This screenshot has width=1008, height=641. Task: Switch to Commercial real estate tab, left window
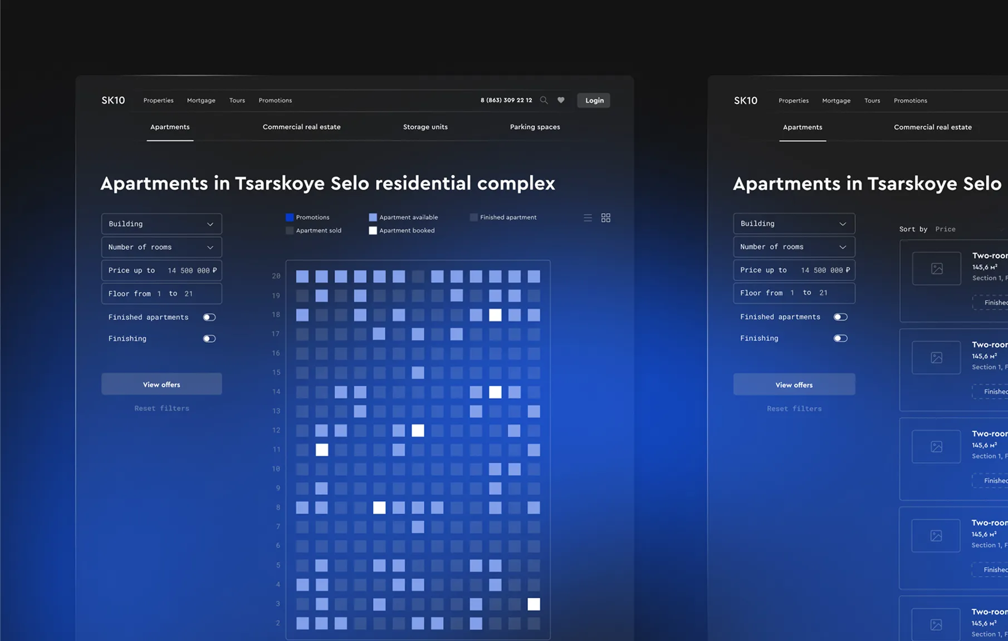(x=301, y=127)
